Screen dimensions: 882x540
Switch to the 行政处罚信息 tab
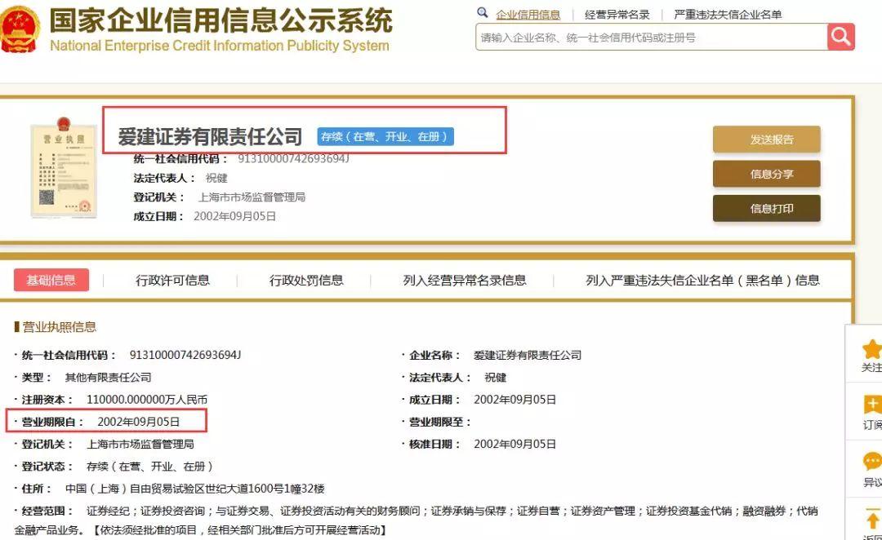point(306,281)
